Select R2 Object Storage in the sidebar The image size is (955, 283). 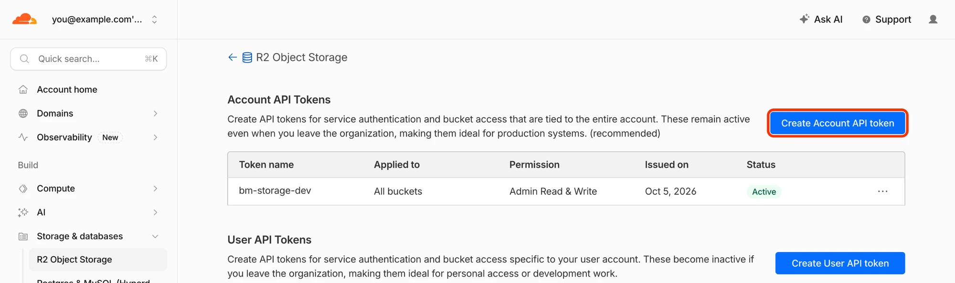pos(98,260)
